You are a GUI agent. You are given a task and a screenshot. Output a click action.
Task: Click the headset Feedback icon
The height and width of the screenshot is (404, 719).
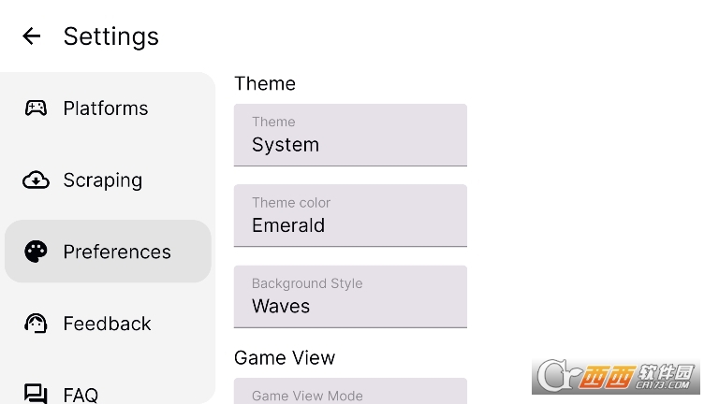(x=36, y=324)
